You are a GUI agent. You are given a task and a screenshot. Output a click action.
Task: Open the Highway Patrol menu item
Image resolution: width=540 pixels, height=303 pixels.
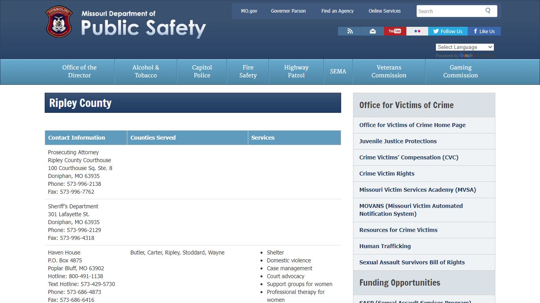(296, 71)
